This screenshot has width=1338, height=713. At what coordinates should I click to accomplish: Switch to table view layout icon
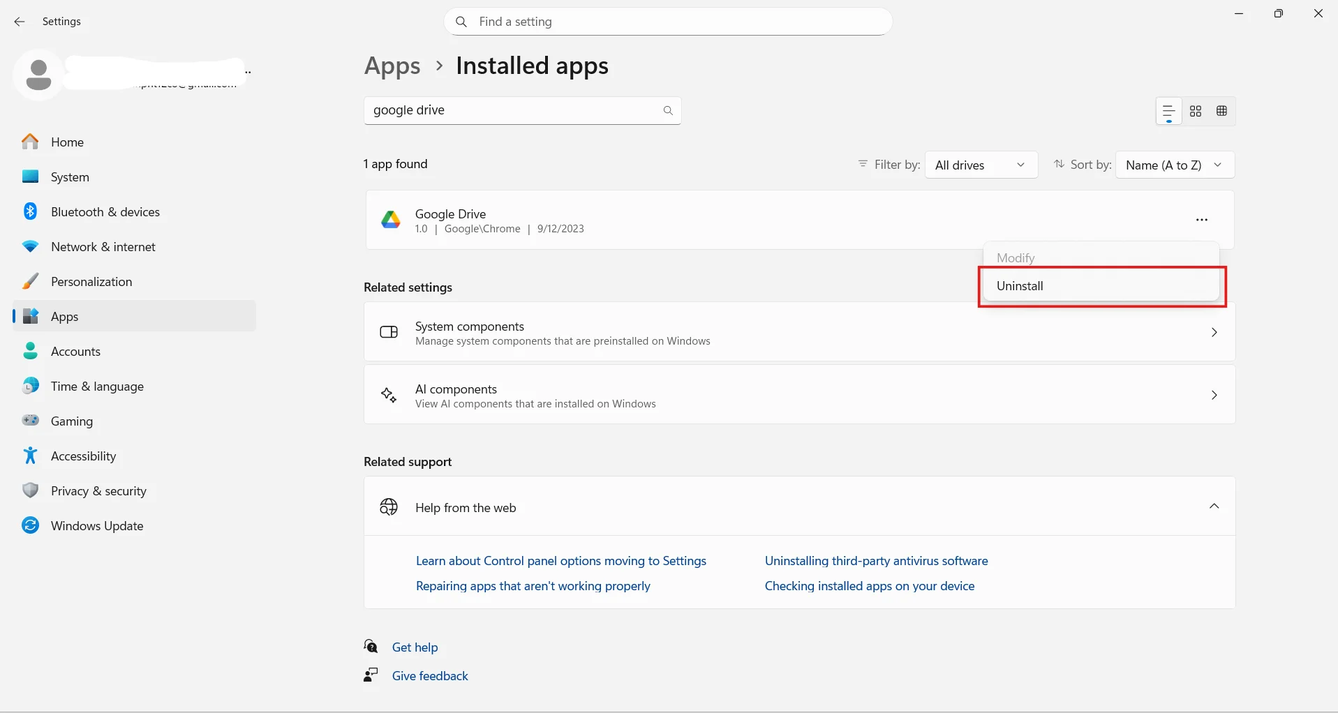tap(1221, 111)
